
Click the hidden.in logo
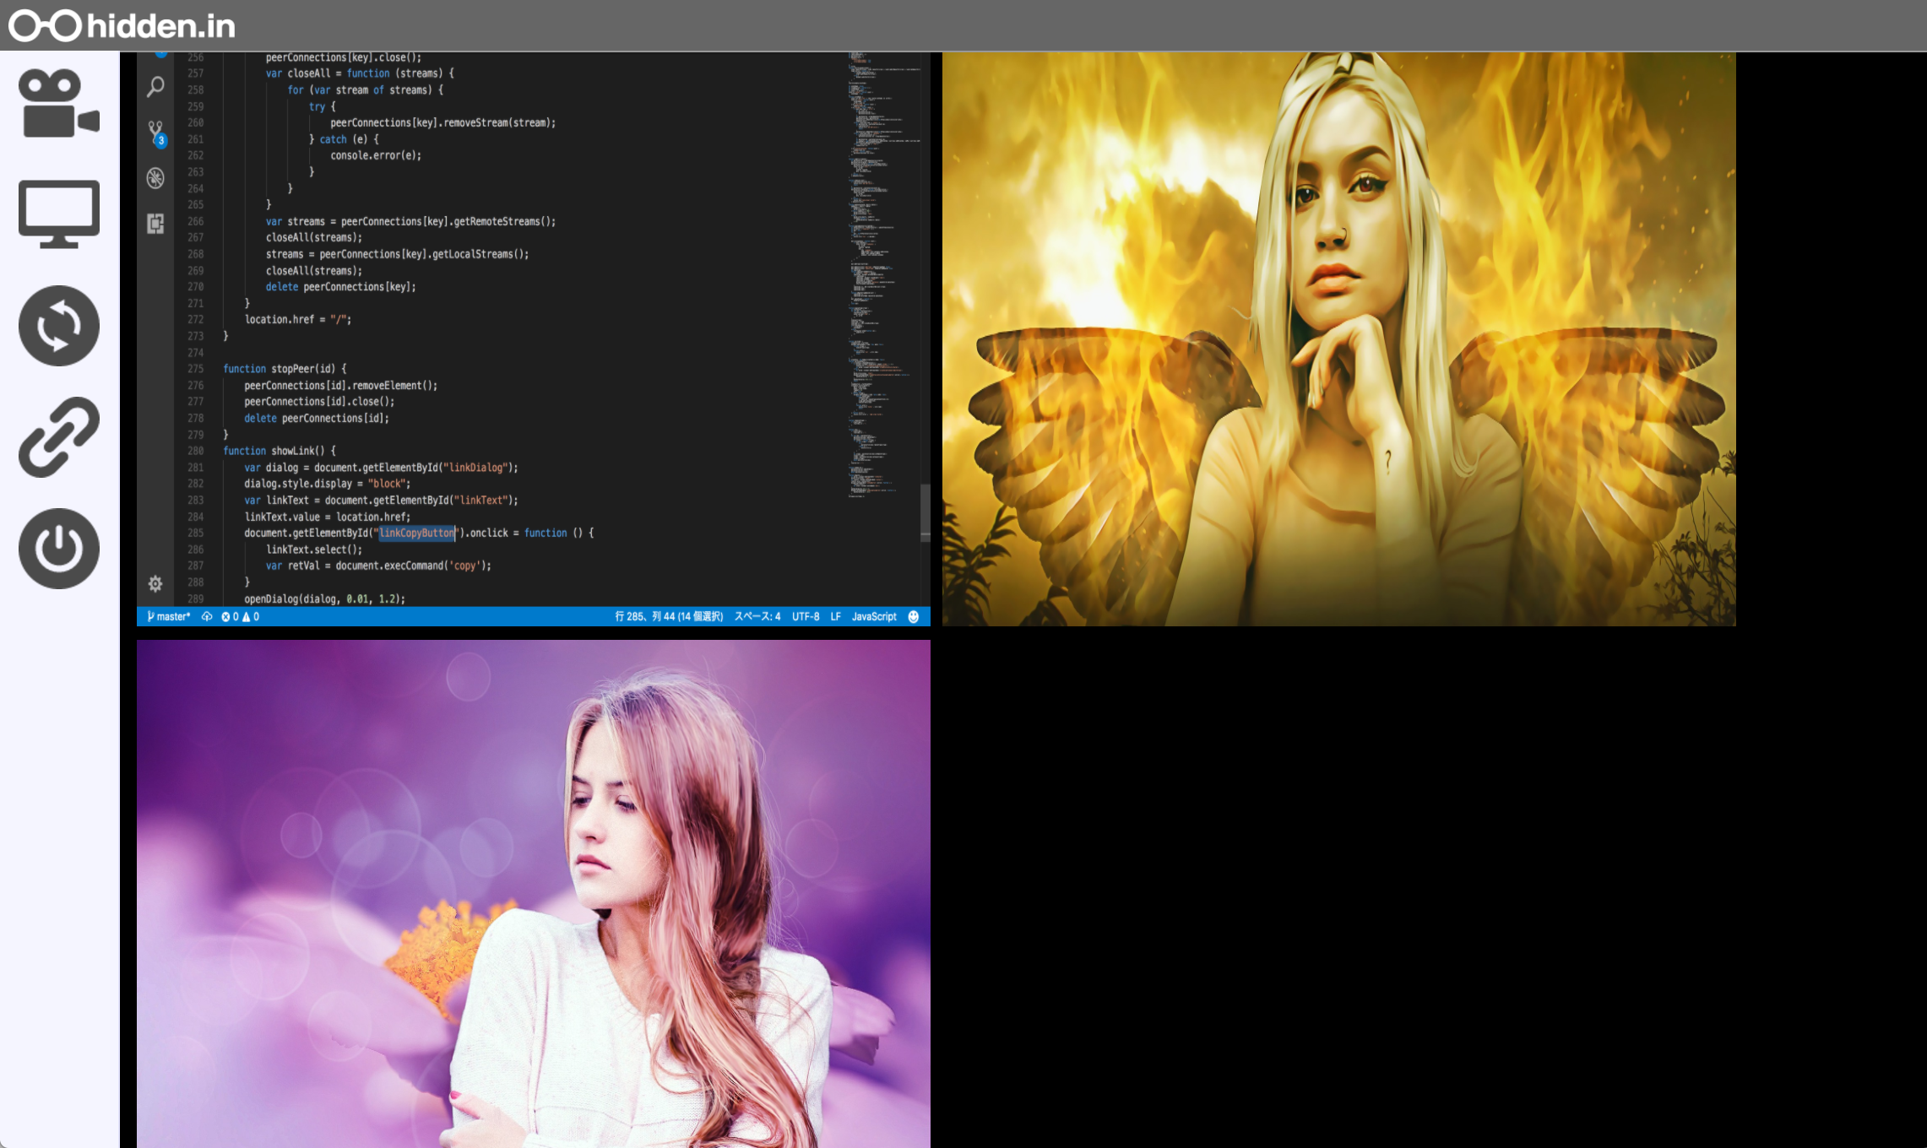122,25
